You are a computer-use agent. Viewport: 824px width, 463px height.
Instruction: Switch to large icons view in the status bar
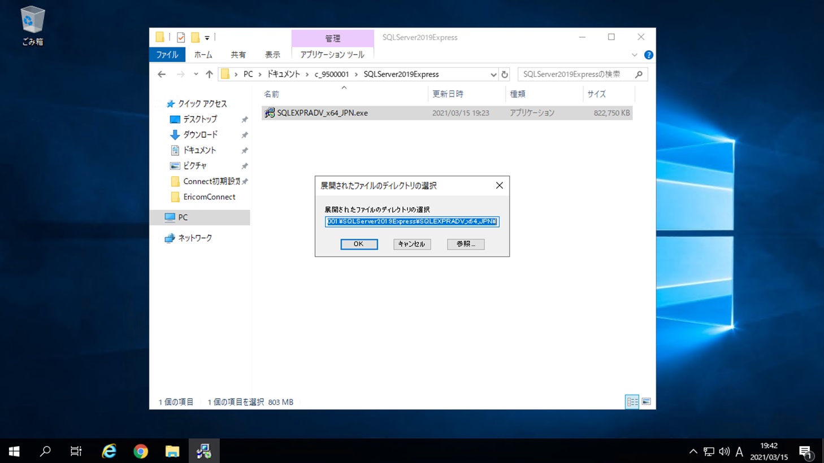coord(646,401)
